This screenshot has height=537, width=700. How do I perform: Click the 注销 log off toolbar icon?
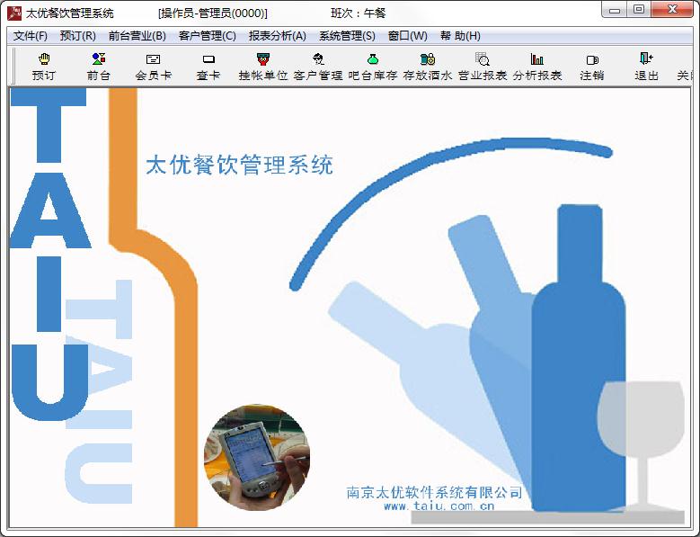click(x=592, y=67)
